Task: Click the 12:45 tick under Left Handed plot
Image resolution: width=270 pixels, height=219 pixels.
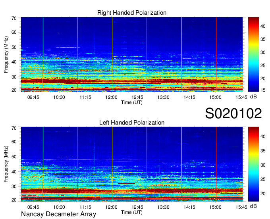Action: (137, 207)
